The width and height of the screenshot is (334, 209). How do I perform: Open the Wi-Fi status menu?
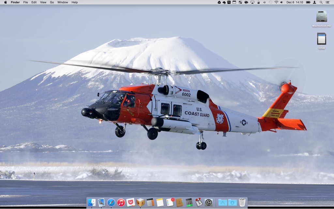[x=276, y=2]
